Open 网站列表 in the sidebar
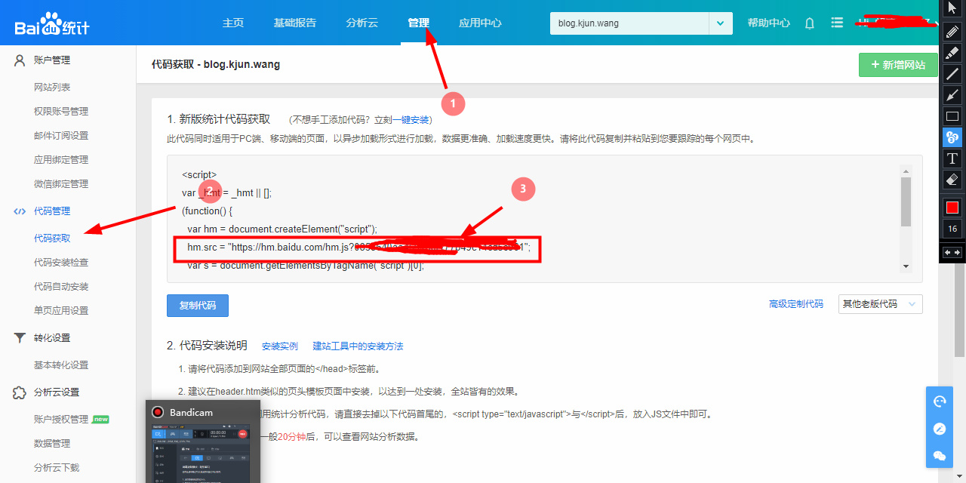Screen dimensions: 966x483 (x=52, y=88)
